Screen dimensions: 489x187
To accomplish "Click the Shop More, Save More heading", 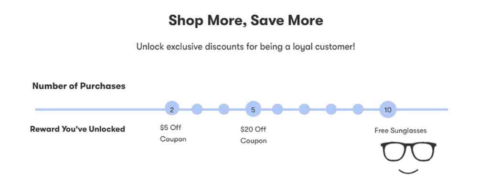I will [246, 21].
